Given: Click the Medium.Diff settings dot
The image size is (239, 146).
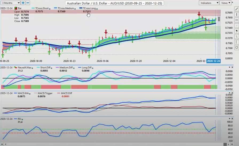Looking at the screenshot, I should [x=74, y=68].
